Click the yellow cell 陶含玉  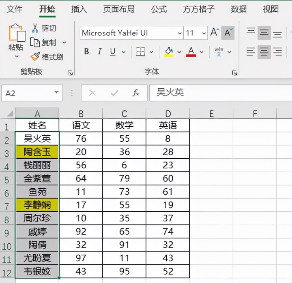point(37,152)
